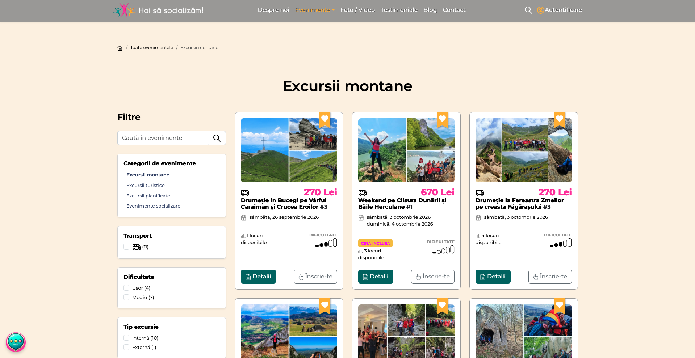Click search icon in Caută în evenimente field
The width and height of the screenshot is (695, 358).
pos(217,138)
